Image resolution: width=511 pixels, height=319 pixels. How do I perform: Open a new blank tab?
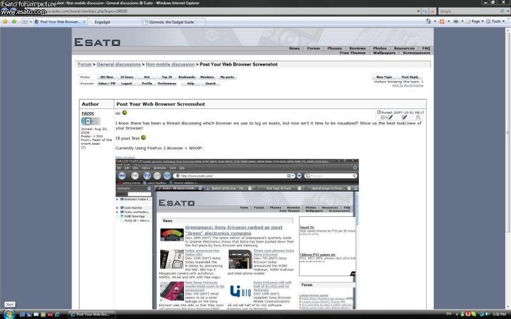pos(201,22)
